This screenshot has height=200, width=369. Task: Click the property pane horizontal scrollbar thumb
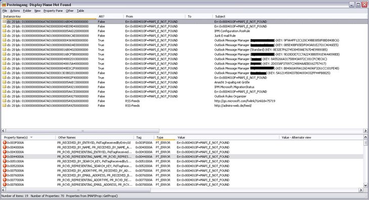coord(78,190)
